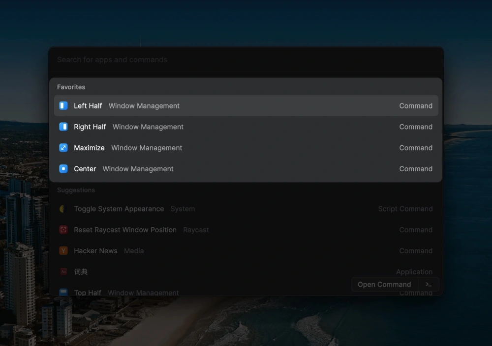492x346 pixels.
Task: Click the Center window icon
Action: pos(63,169)
